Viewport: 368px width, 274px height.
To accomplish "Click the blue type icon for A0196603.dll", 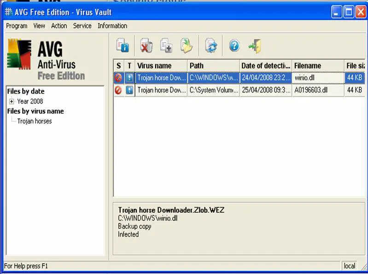I will (129, 90).
